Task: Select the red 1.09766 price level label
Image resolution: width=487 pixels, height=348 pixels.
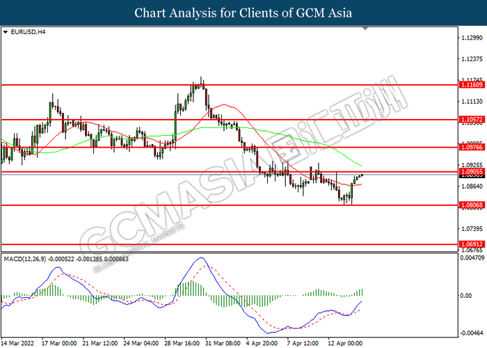Action: click(x=472, y=148)
